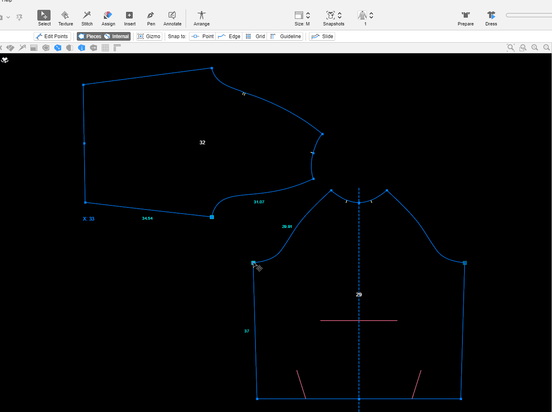The width and height of the screenshot is (552, 412).
Task: Click the 31.07 edge measurement label
Action: 259,202
